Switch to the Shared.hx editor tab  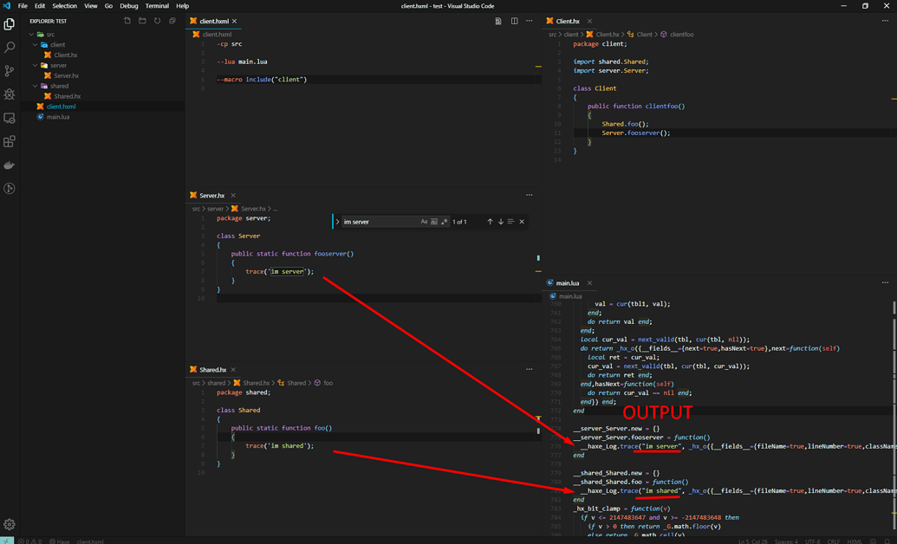pyautogui.click(x=212, y=370)
